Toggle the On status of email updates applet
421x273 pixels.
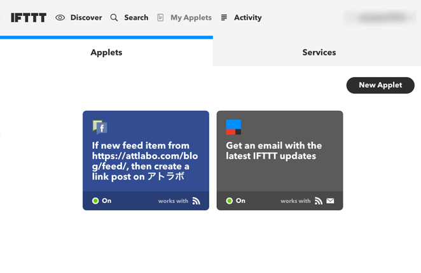click(x=236, y=200)
